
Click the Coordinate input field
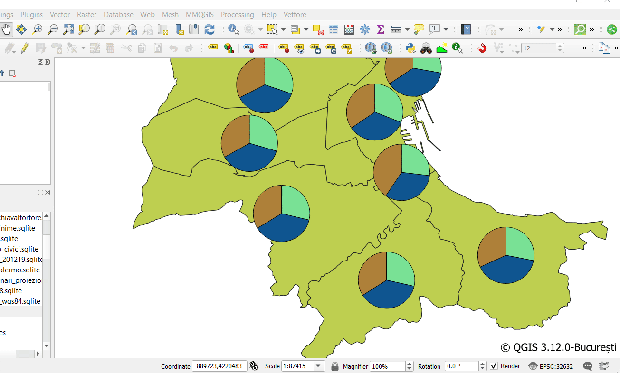tap(219, 366)
